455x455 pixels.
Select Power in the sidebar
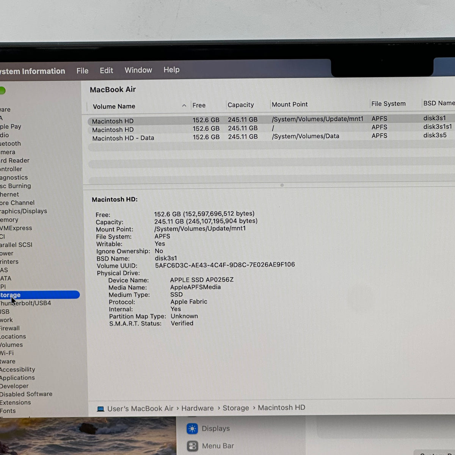point(7,253)
